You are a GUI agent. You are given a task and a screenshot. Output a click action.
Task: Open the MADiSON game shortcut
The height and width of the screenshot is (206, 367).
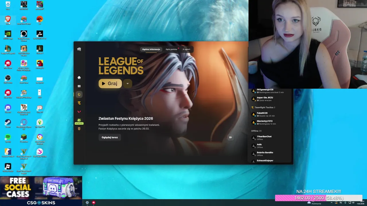click(x=24, y=5)
